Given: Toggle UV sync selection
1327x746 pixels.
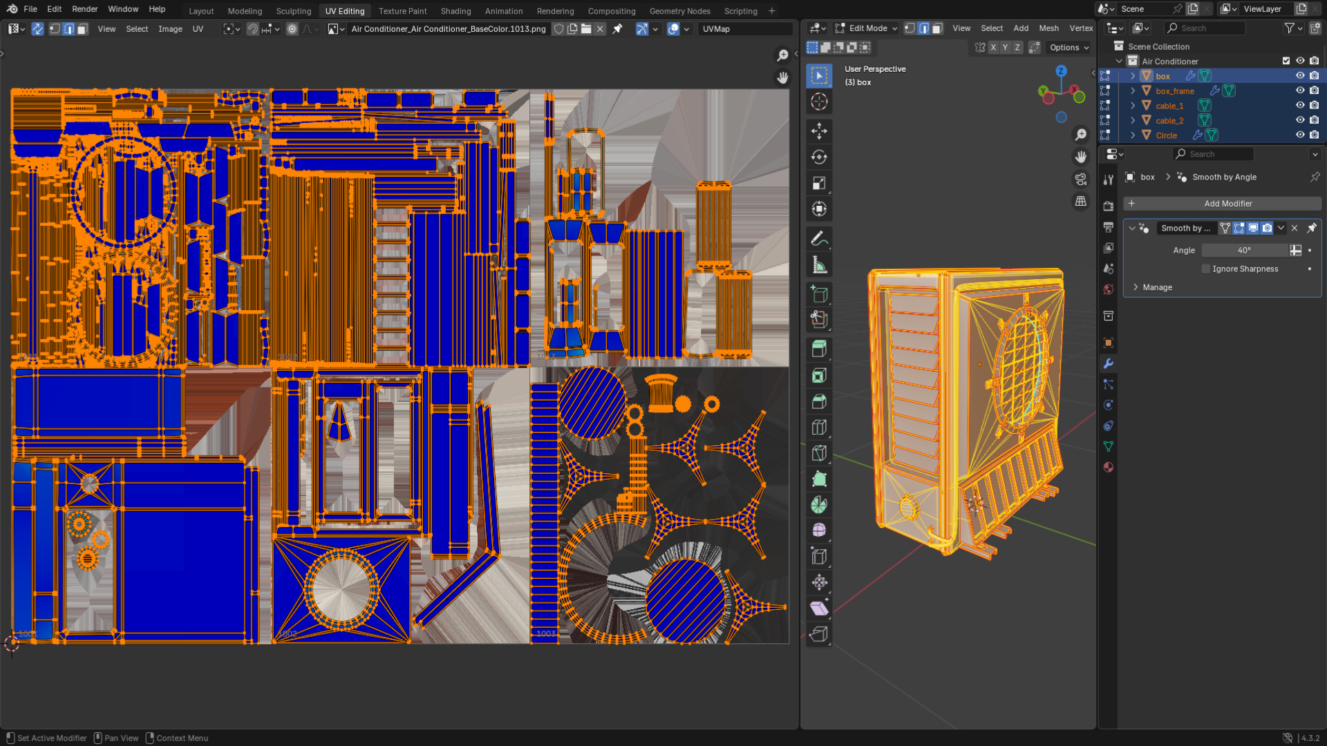Looking at the screenshot, I should (37, 29).
